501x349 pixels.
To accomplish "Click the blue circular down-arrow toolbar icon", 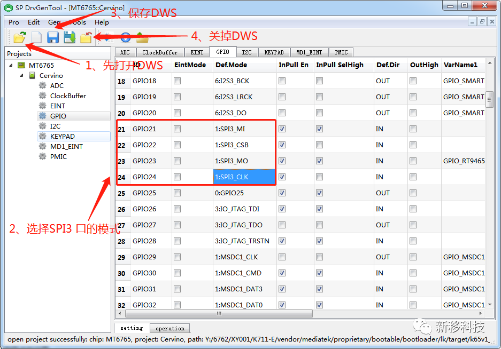I will [126, 37].
